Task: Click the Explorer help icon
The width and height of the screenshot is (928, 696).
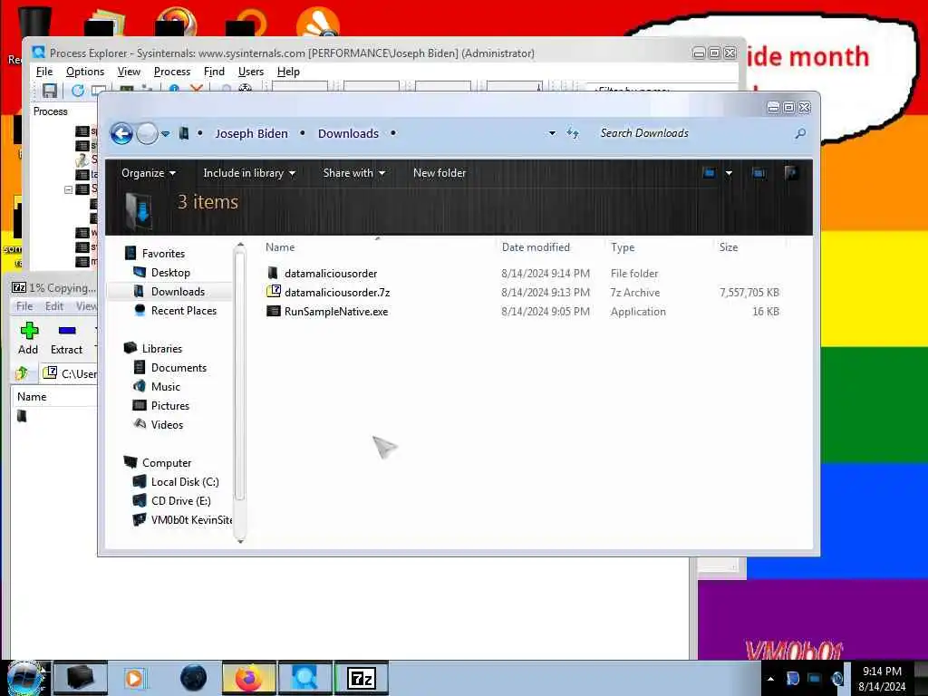Action: click(791, 173)
